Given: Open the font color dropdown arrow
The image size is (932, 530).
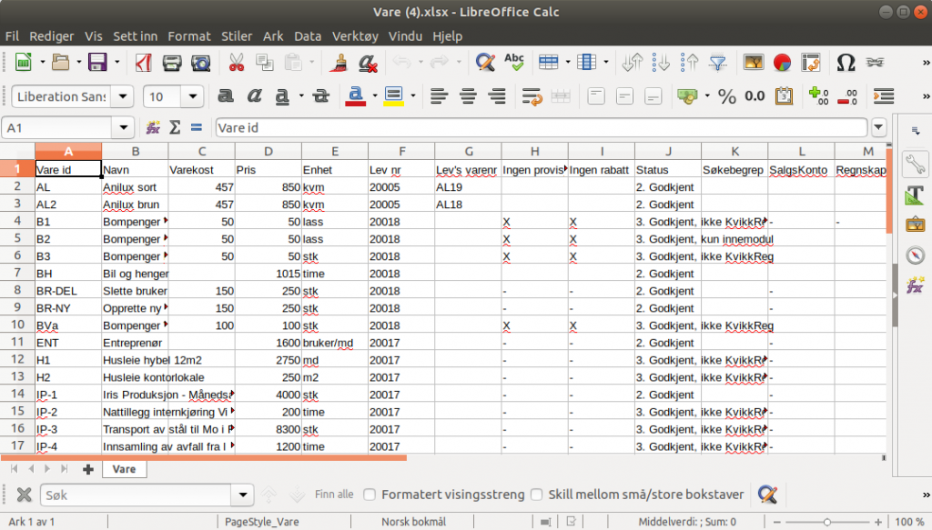Looking at the screenshot, I should click(x=374, y=96).
